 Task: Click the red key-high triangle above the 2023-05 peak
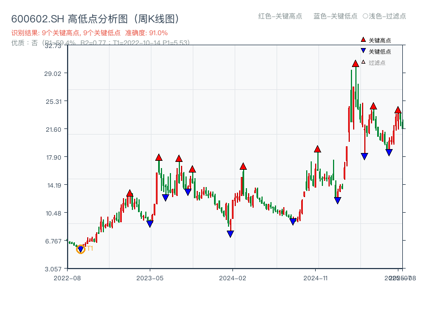coord(159,157)
